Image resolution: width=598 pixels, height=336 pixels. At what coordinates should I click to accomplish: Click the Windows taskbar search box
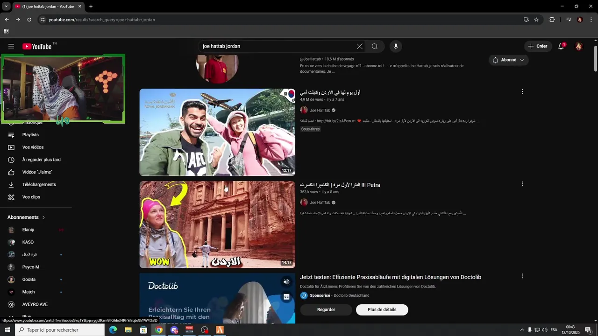60,330
